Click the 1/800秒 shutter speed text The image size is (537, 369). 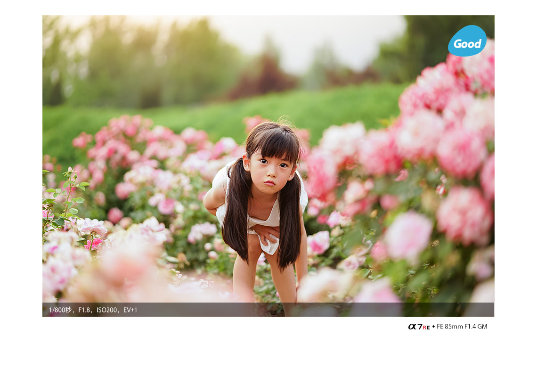pyautogui.click(x=60, y=310)
